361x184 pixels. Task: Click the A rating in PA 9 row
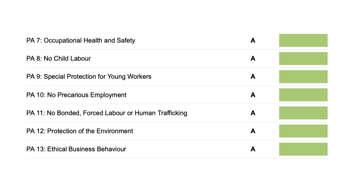click(x=253, y=76)
